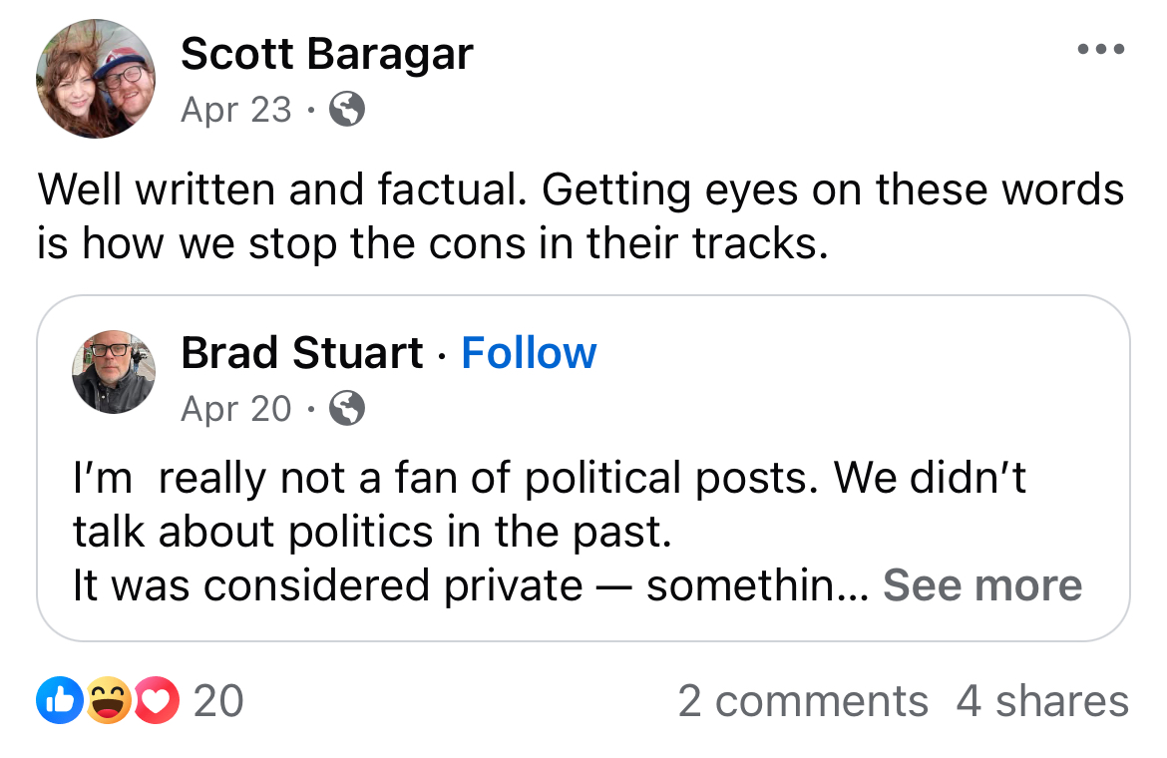The image size is (1167, 758).
Task: Open the shared post text about political posts
Action: click(x=549, y=479)
